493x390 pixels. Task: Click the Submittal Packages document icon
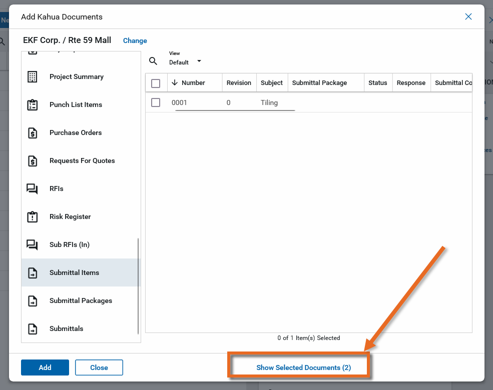[33, 300]
